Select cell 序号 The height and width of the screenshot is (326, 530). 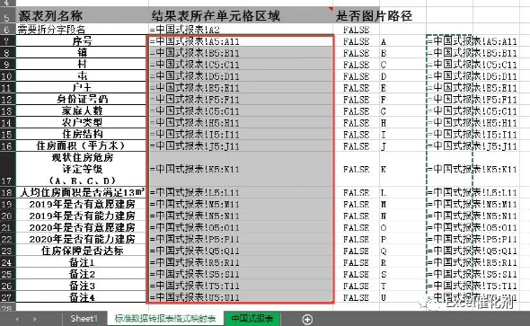[81, 41]
